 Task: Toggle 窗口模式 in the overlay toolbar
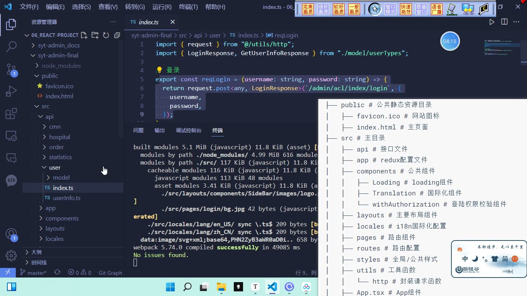(x=390, y=9)
